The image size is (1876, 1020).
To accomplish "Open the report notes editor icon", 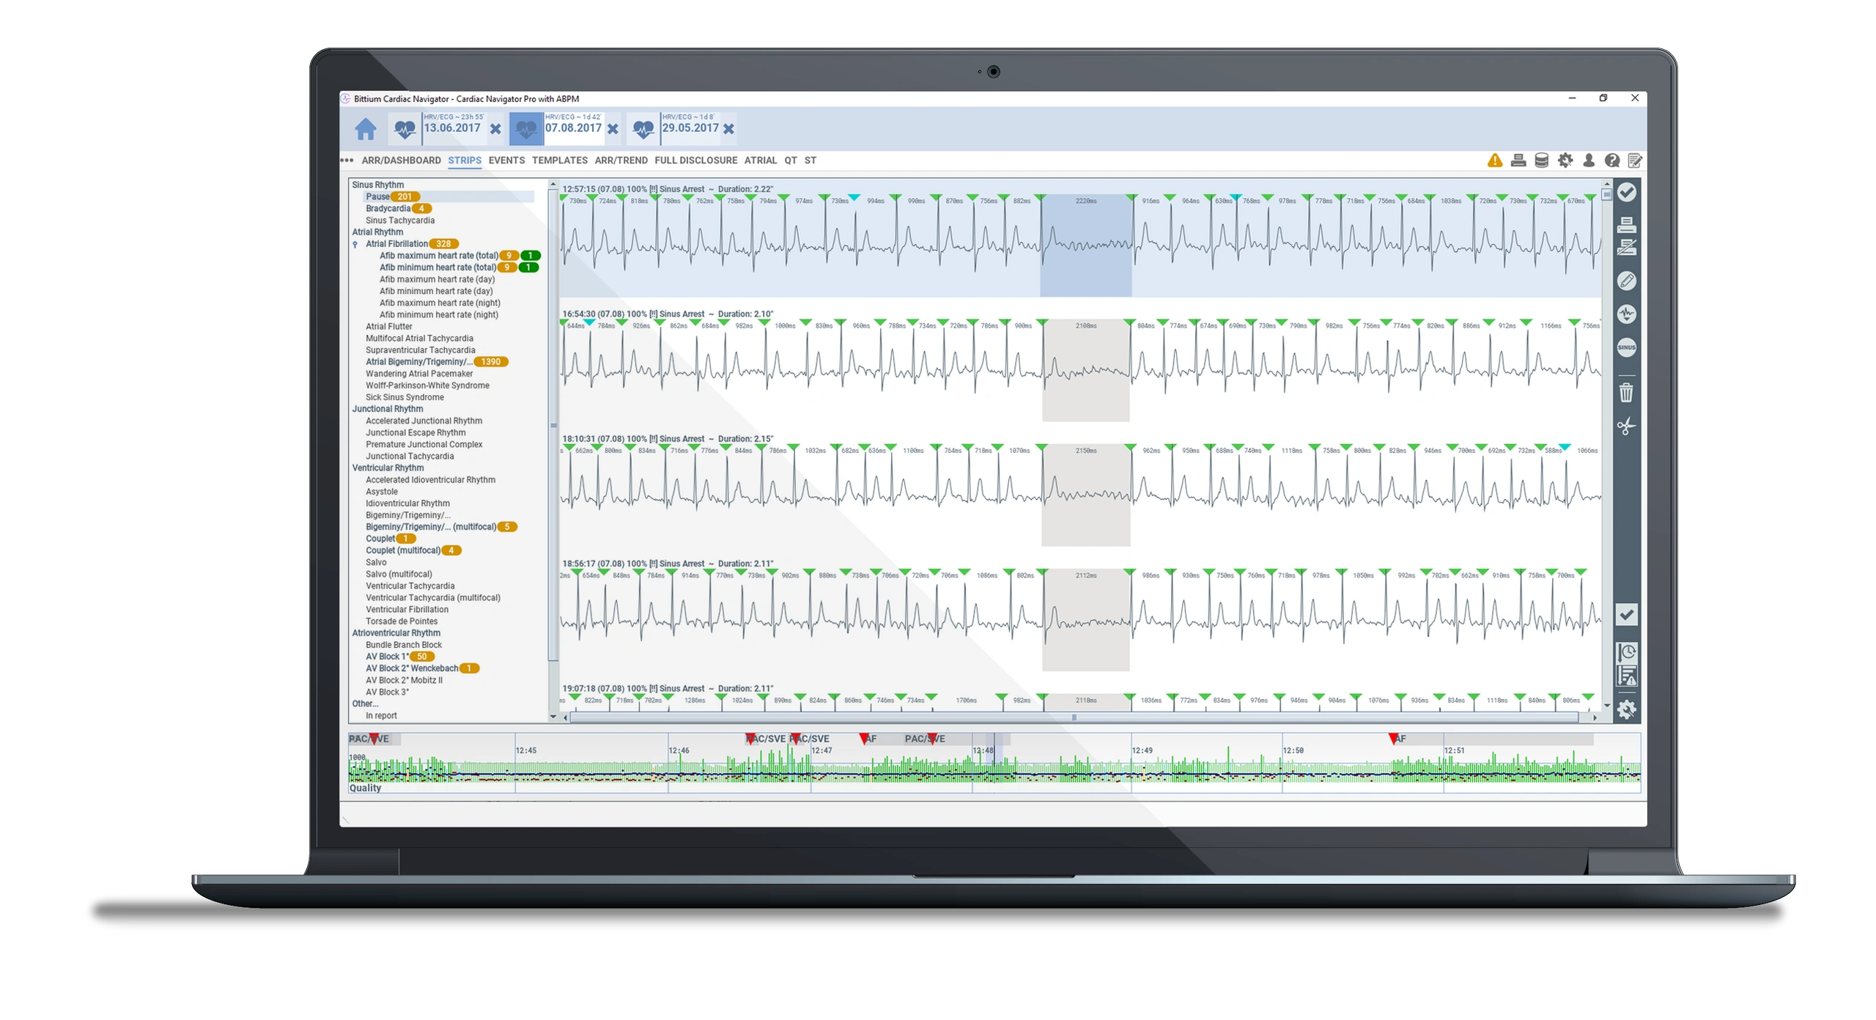I will 1635,160.
